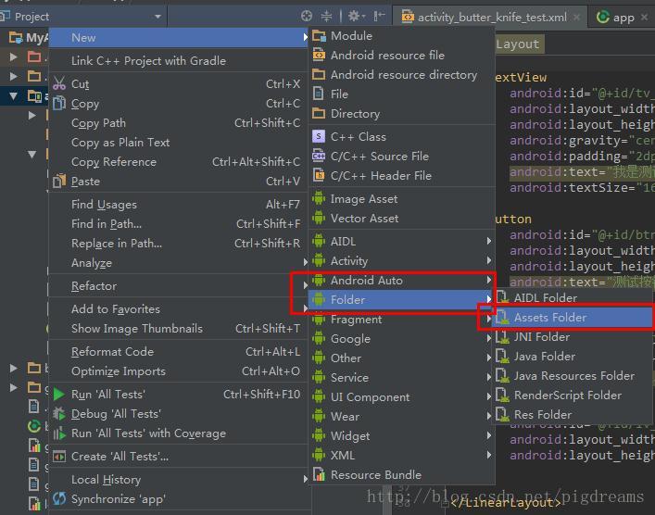
Task: Click the Android resource directory folder icon
Action: click(x=319, y=75)
